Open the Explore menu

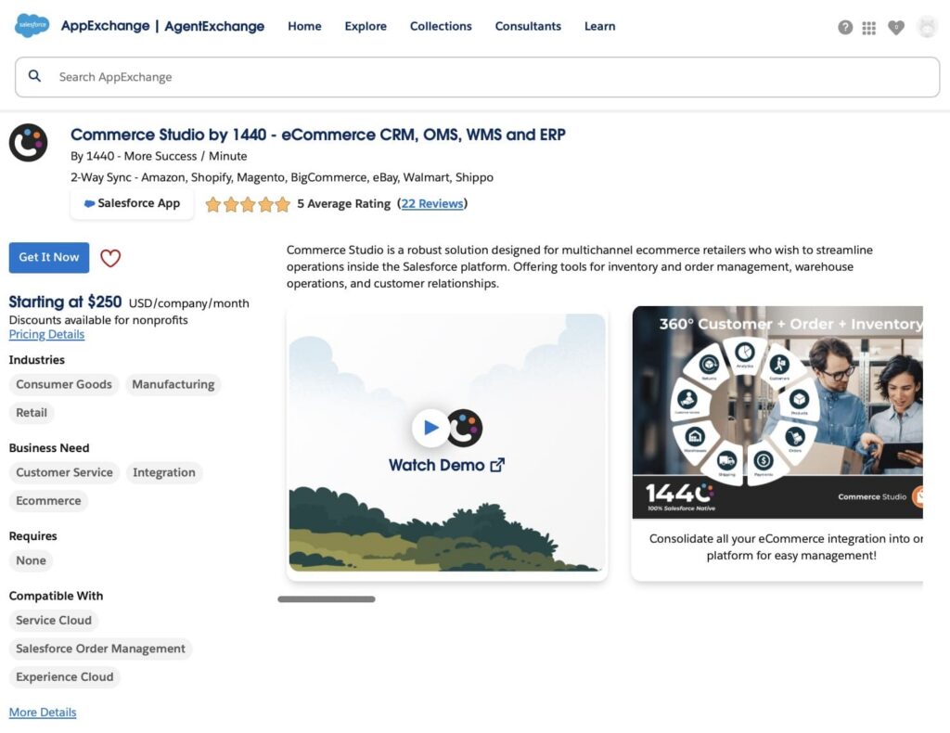tap(366, 26)
